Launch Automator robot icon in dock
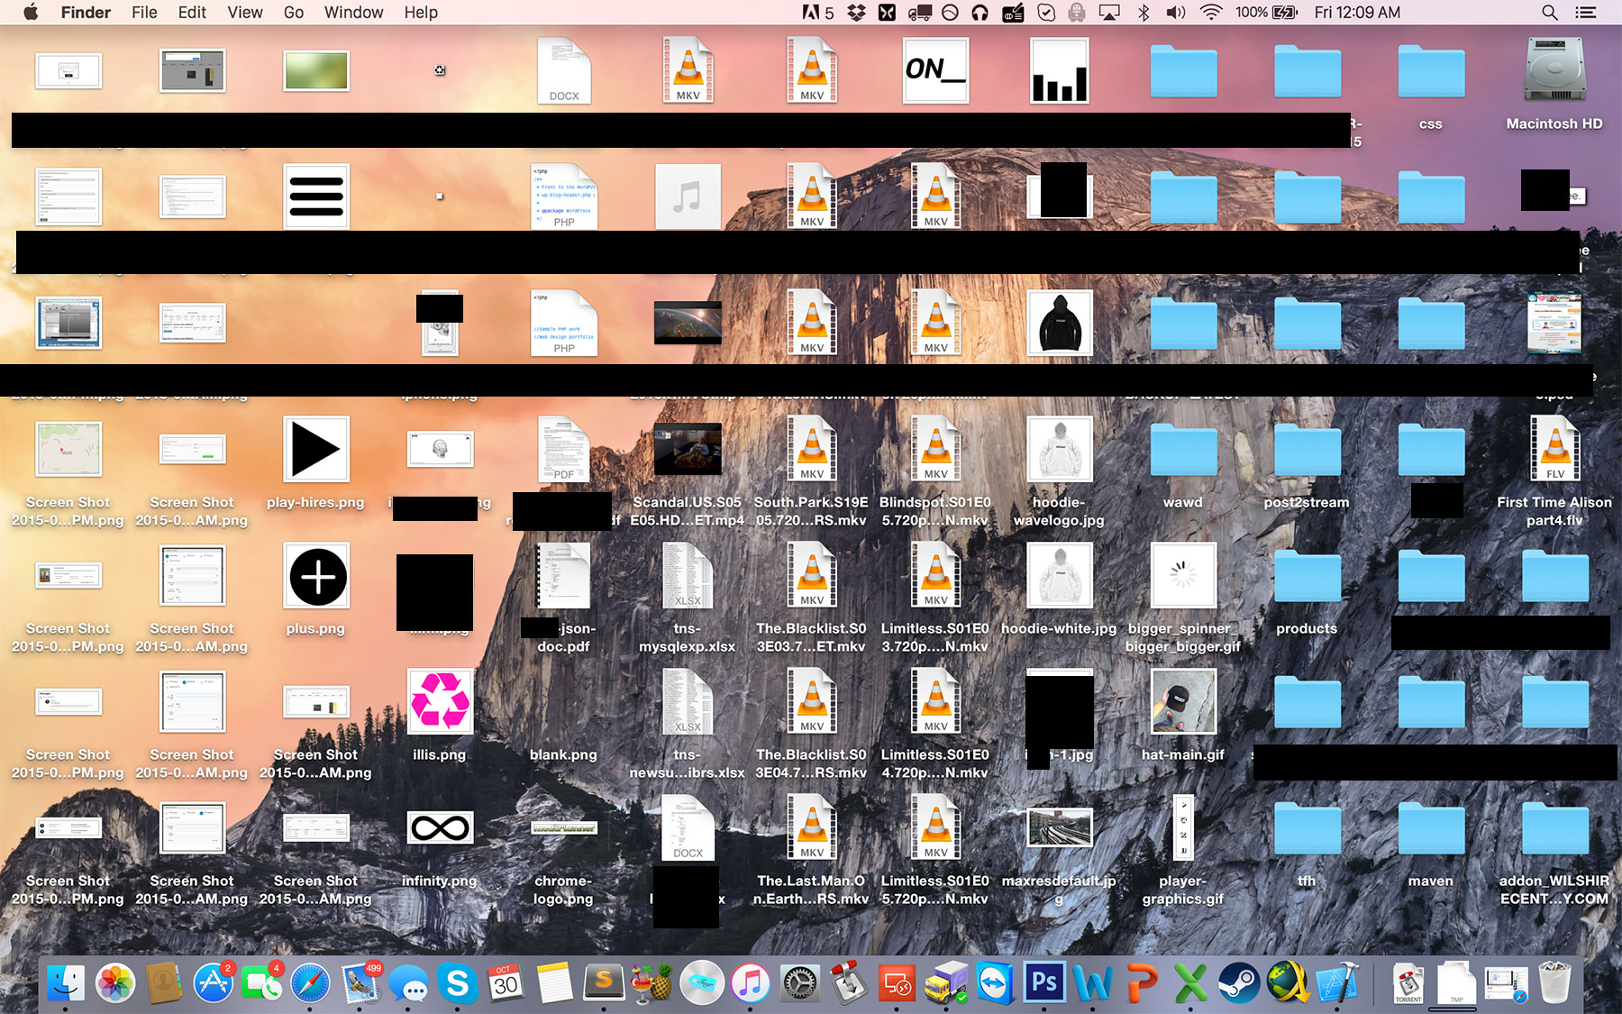This screenshot has height=1014, width=1622. [848, 982]
